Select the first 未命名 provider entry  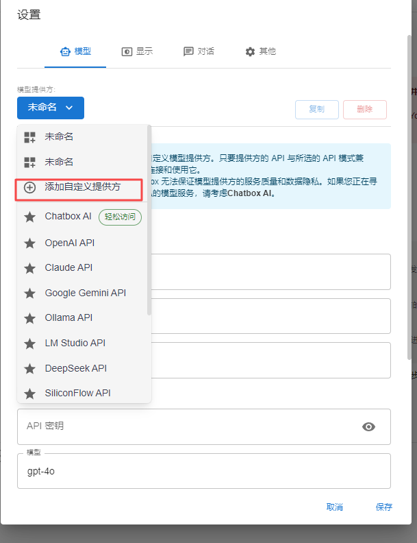(x=82, y=137)
